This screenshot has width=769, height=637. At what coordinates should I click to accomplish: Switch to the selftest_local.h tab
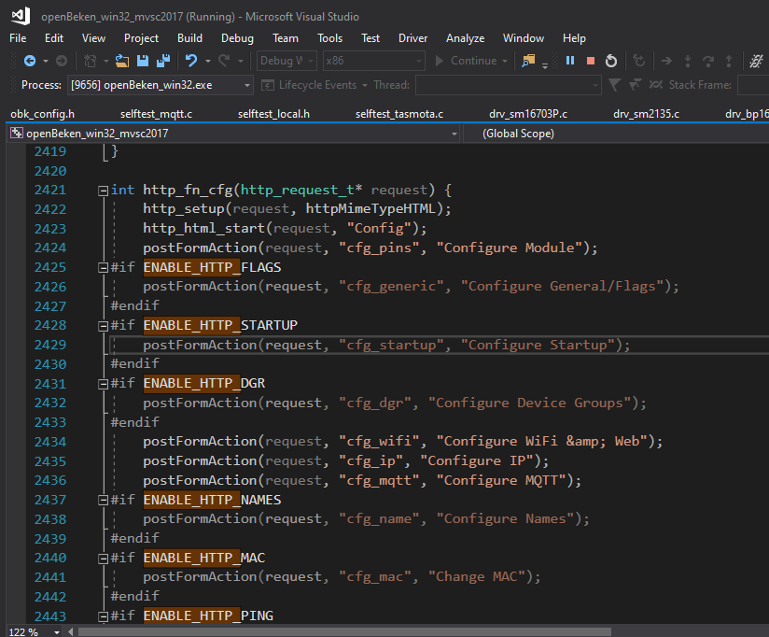(x=273, y=114)
